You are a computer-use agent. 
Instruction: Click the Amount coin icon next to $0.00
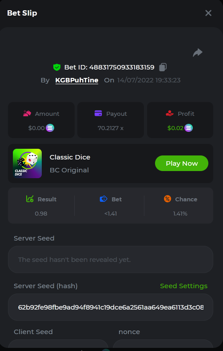coord(50,128)
